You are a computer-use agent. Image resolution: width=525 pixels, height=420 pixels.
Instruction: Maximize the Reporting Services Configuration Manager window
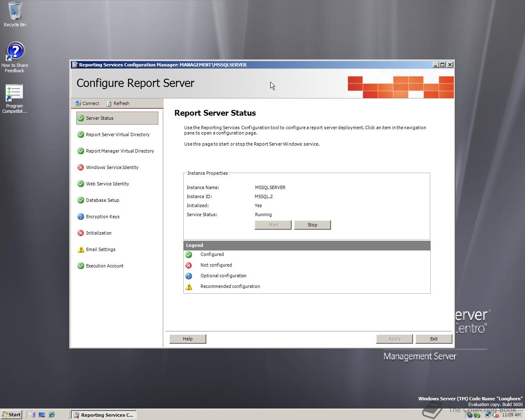pyautogui.click(x=442, y=65)
